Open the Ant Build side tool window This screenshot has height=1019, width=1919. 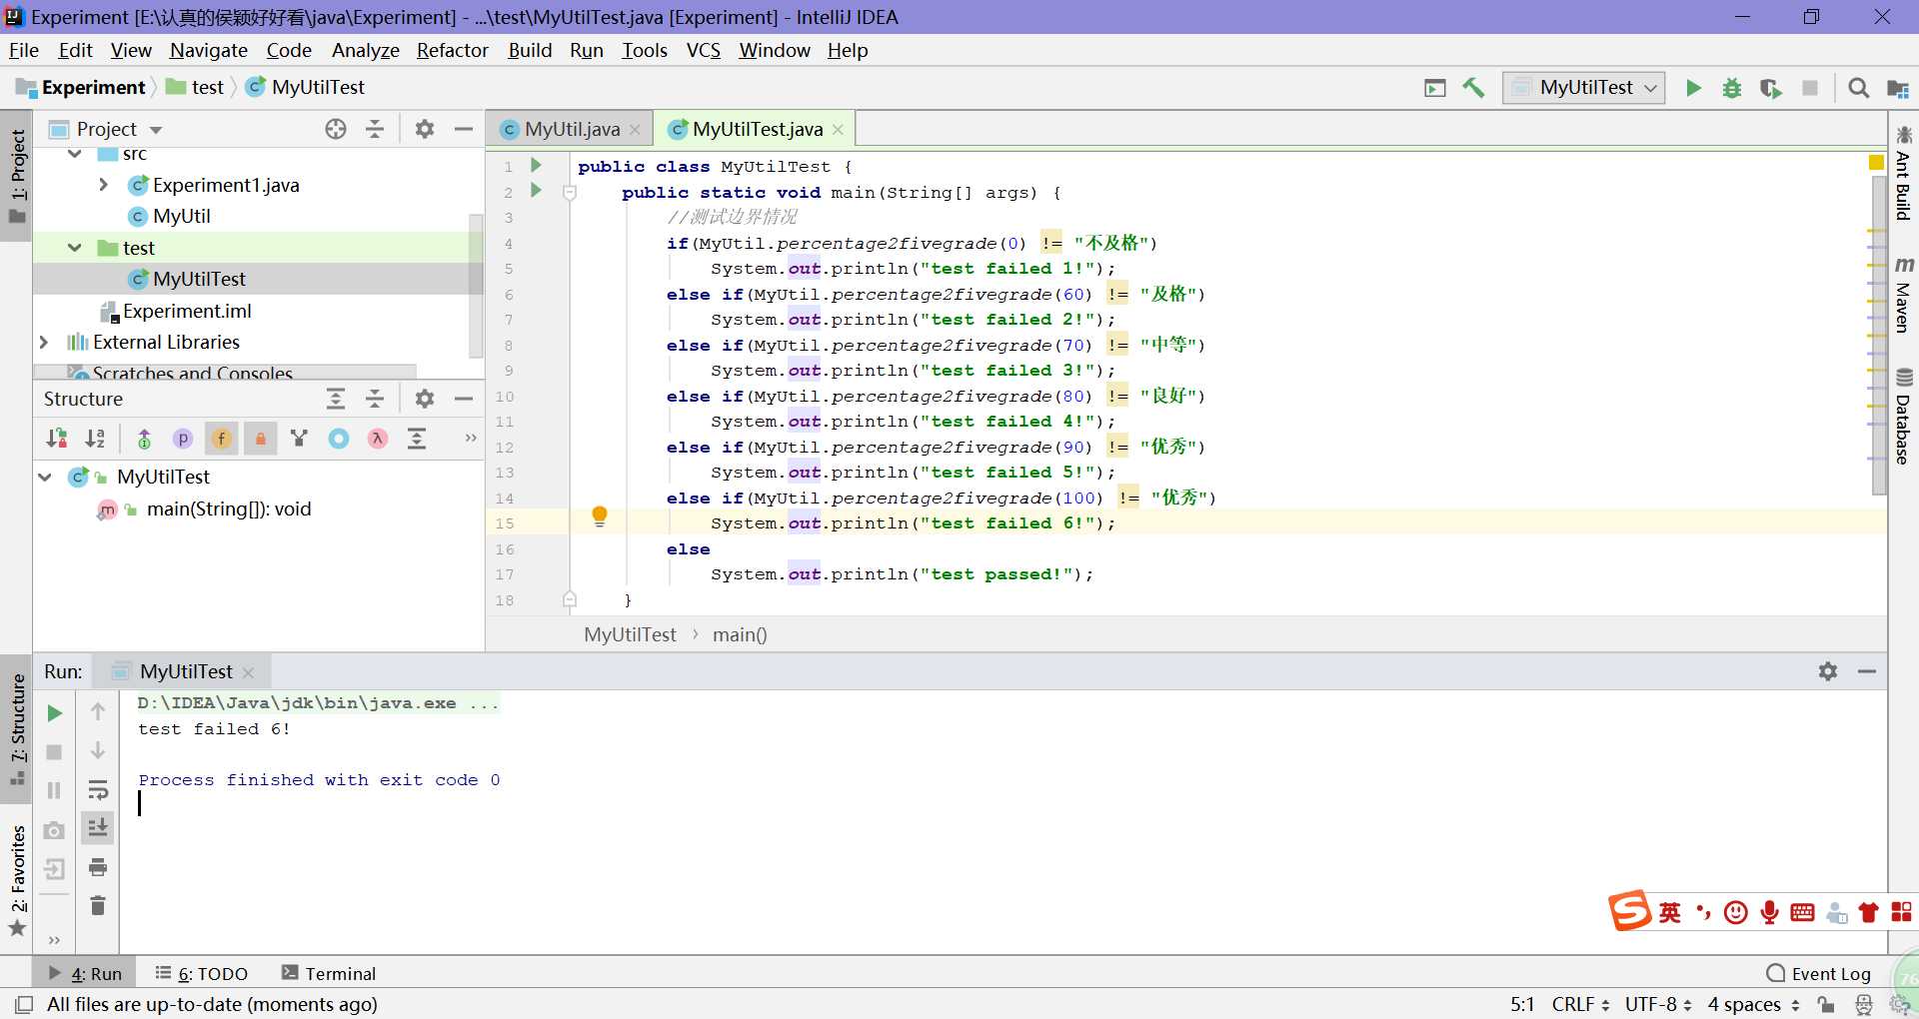[1904, 172]
